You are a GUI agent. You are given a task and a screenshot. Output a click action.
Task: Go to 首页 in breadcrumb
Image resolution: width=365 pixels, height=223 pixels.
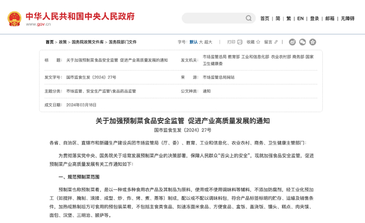click(x=50, y=42)
